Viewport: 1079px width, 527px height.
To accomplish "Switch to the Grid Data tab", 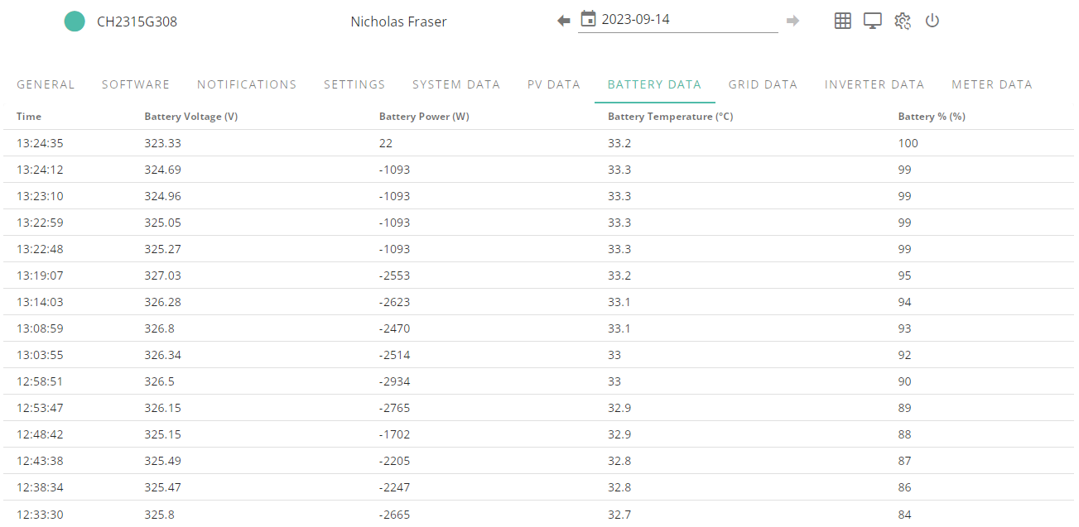I will pyautogui.click(x=763, y=84).
